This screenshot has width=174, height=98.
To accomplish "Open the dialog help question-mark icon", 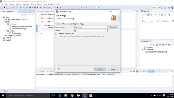I will pyautogui.click(x=58, y=69).
